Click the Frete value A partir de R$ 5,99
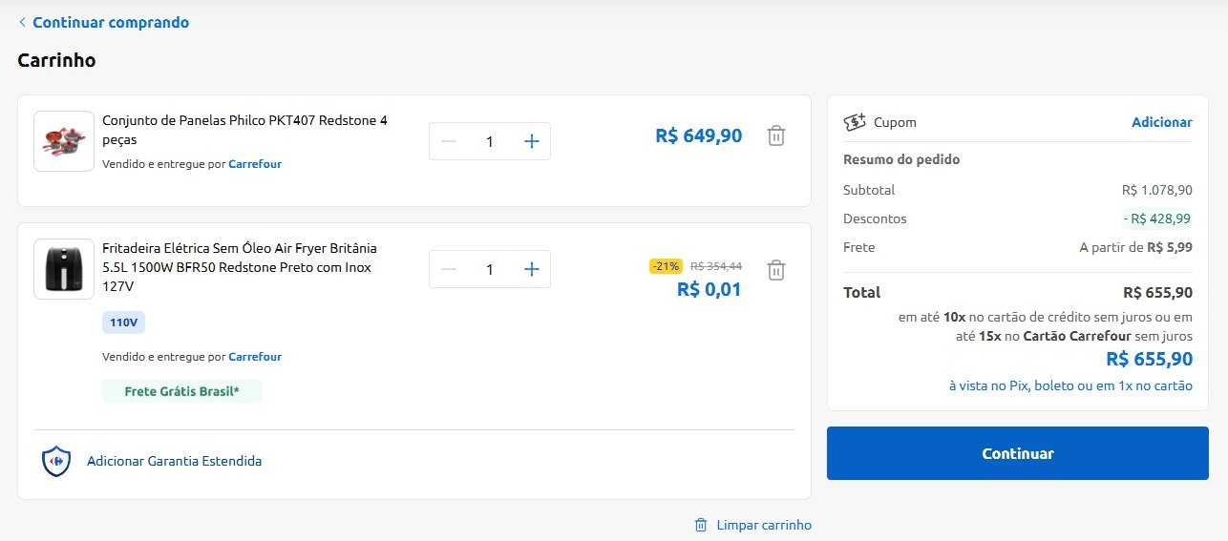Image resolution: width=1228 pixels, height=541 pixels. [1136, 247]
